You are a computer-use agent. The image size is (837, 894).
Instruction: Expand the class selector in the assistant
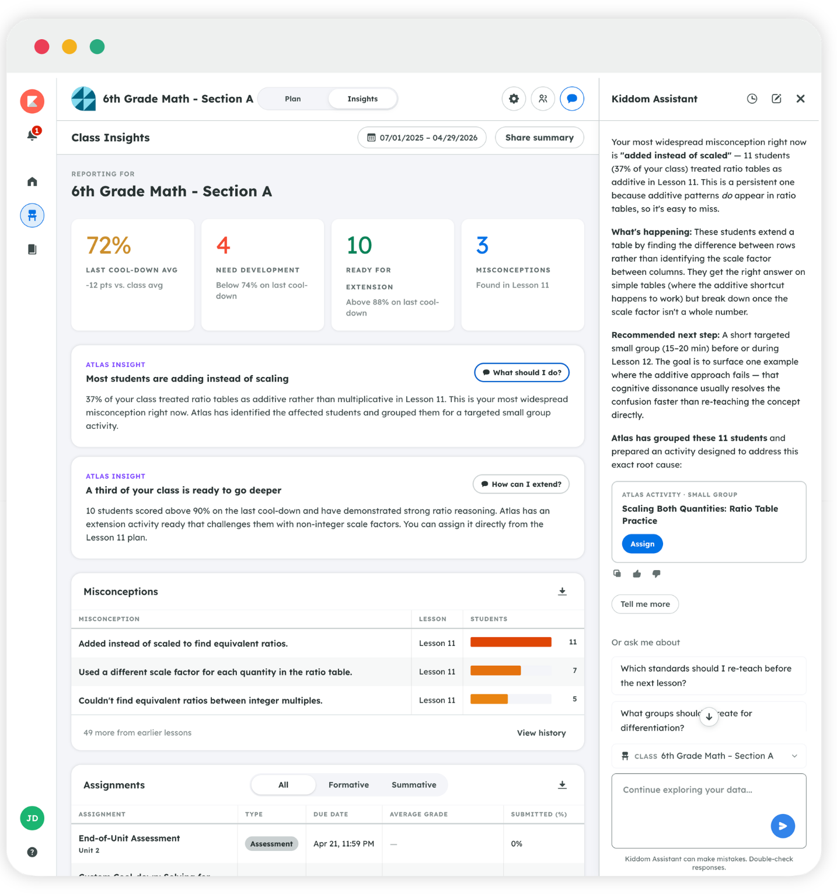click(709, 756)
